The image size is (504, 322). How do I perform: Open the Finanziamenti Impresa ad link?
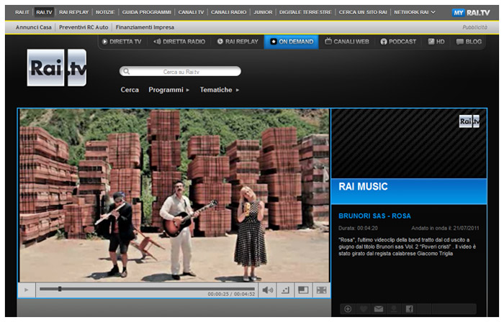point(145,27)
